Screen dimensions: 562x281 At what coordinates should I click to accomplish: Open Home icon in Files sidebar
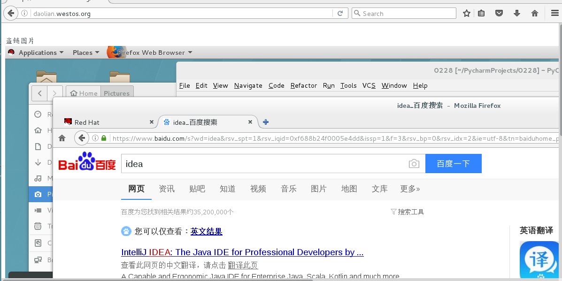38,130
